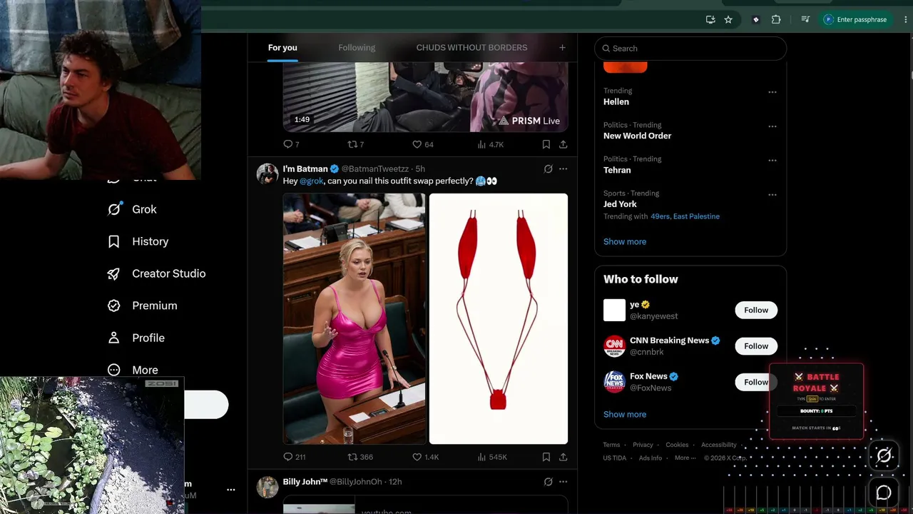Like the video post with 64 likes

coord(422,144)
